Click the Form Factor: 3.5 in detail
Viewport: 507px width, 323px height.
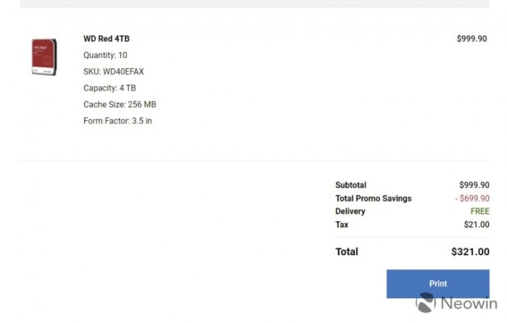coord(117,121)
